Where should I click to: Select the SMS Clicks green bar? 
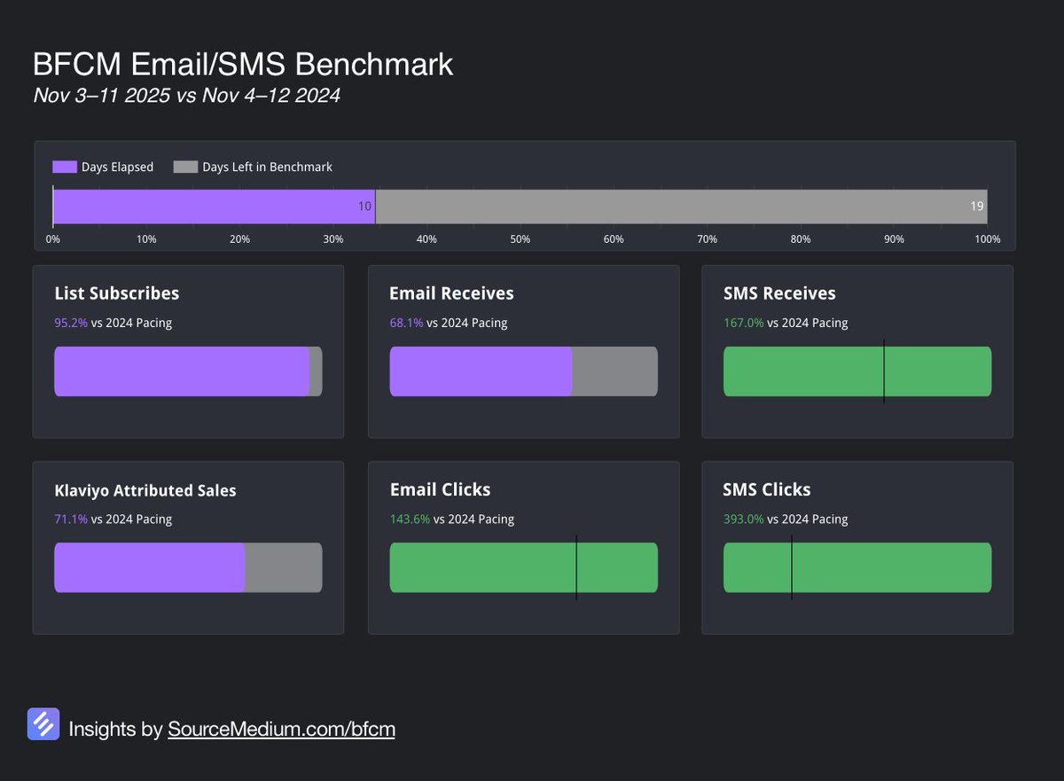point(857,567)
